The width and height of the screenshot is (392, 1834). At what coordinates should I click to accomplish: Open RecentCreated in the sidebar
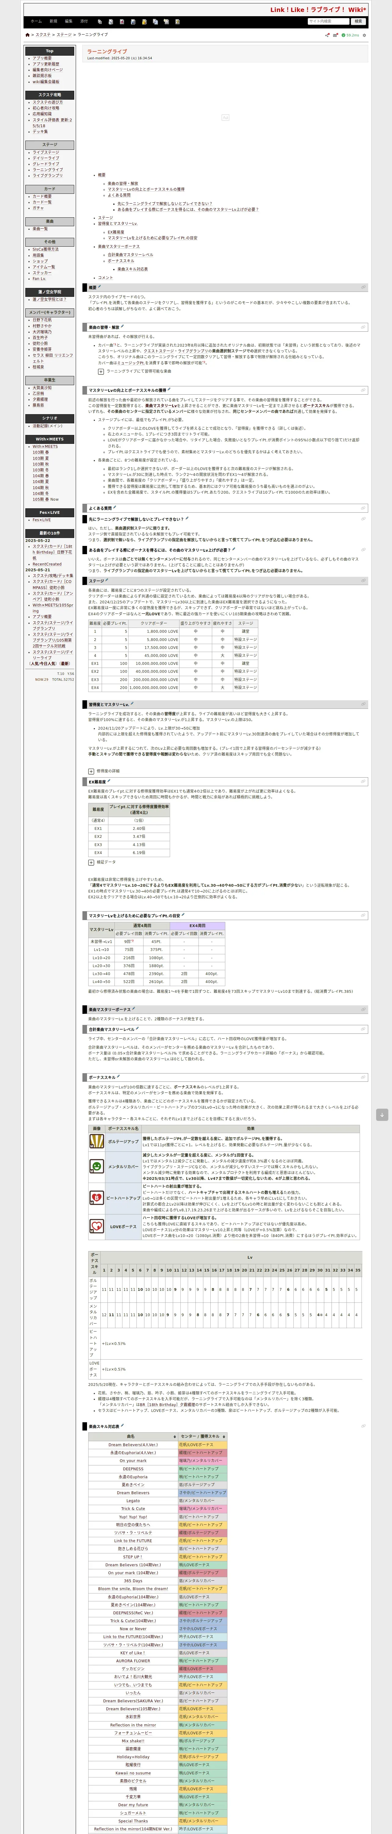(x=47, y=564)
